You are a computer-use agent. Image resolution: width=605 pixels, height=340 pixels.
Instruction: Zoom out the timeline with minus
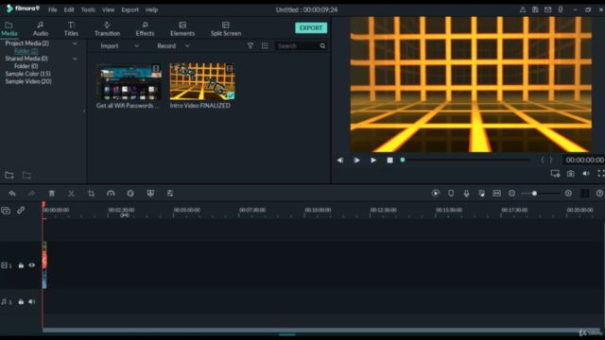click(511, 193)
